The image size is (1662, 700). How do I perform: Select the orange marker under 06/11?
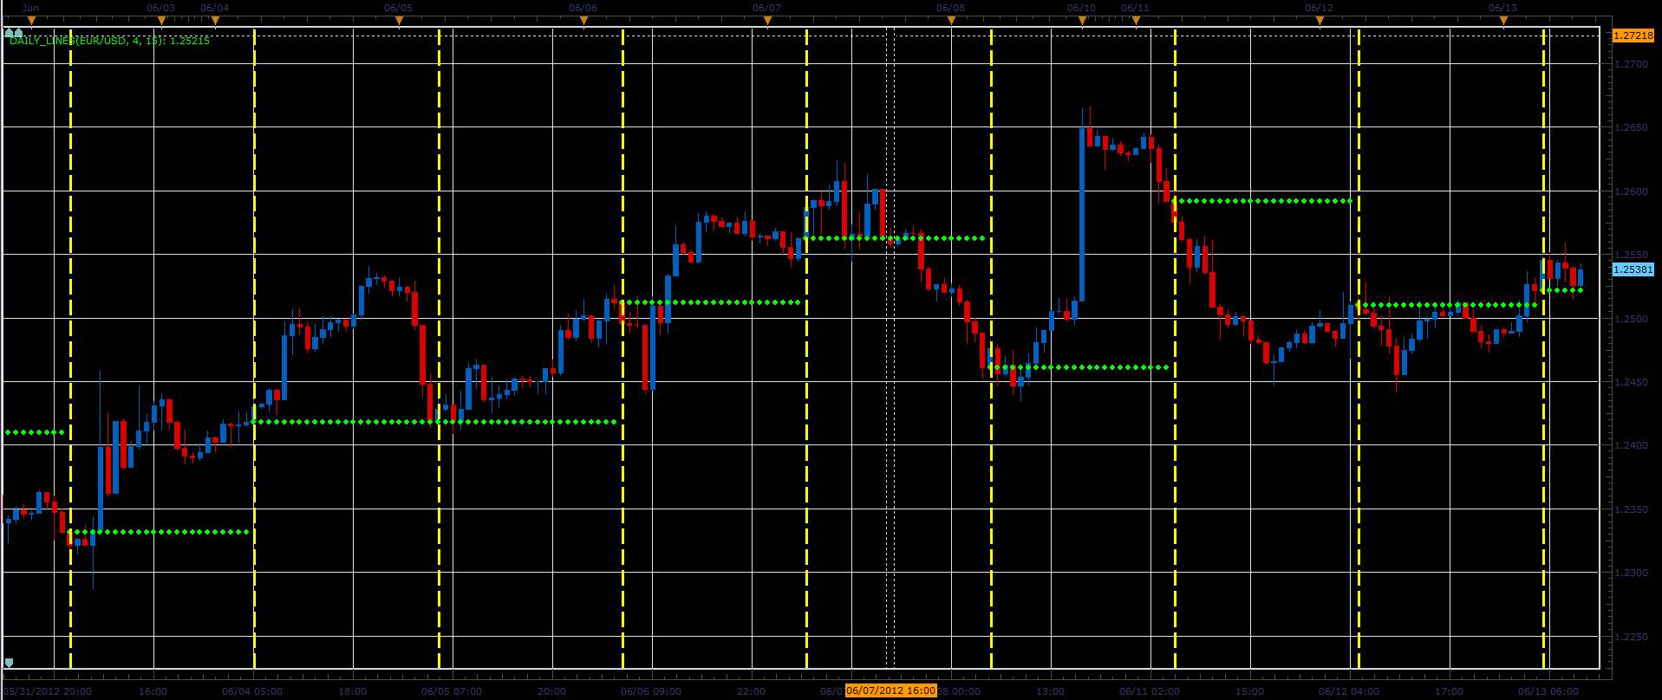(1136, 21)
